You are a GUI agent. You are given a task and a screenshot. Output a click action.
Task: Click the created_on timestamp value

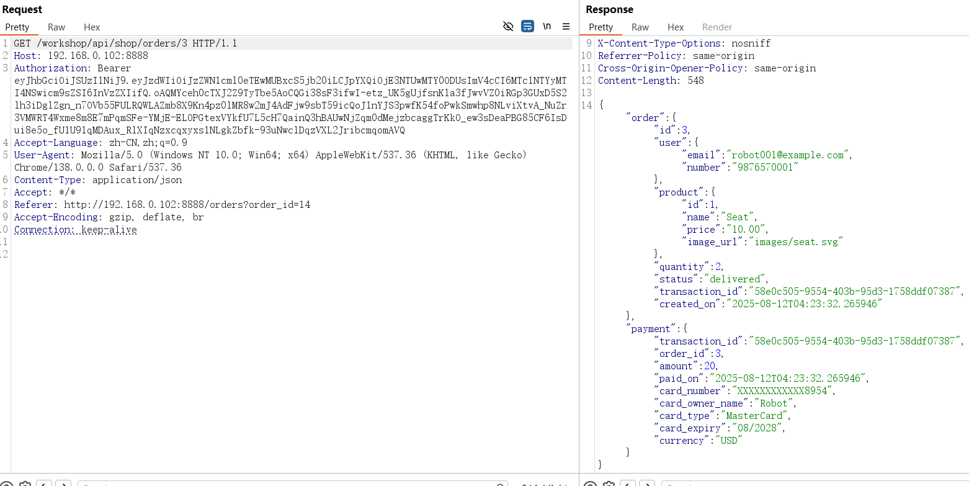point(804,304)
